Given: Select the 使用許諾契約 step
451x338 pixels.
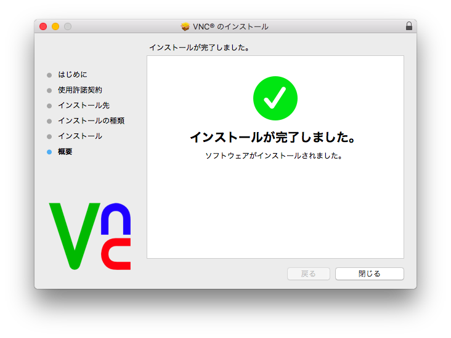Looking at the screenshot, I should tap(80, 90).
